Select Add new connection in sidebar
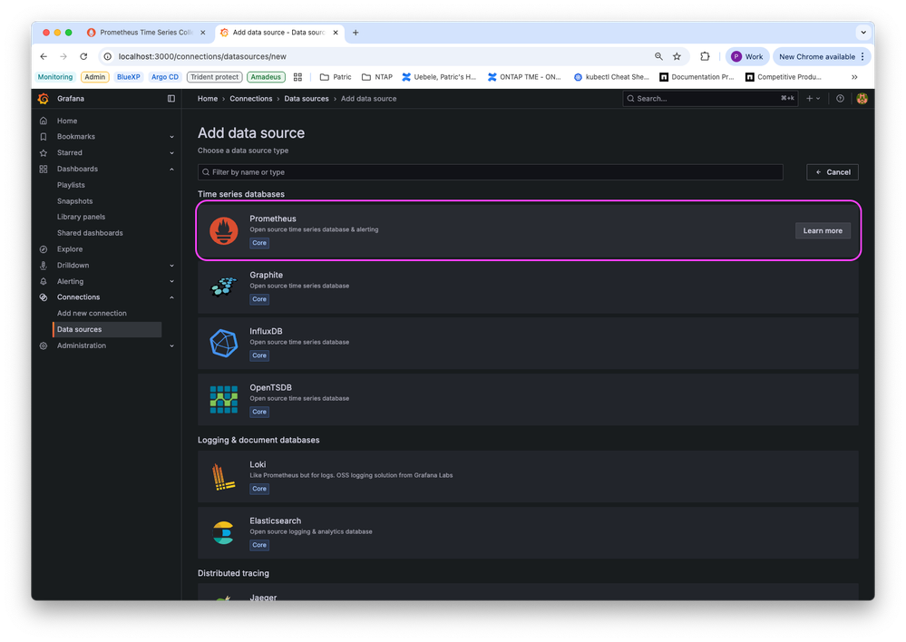The height and width of the screenshot is (642, 906). click(x=92, y=314)
